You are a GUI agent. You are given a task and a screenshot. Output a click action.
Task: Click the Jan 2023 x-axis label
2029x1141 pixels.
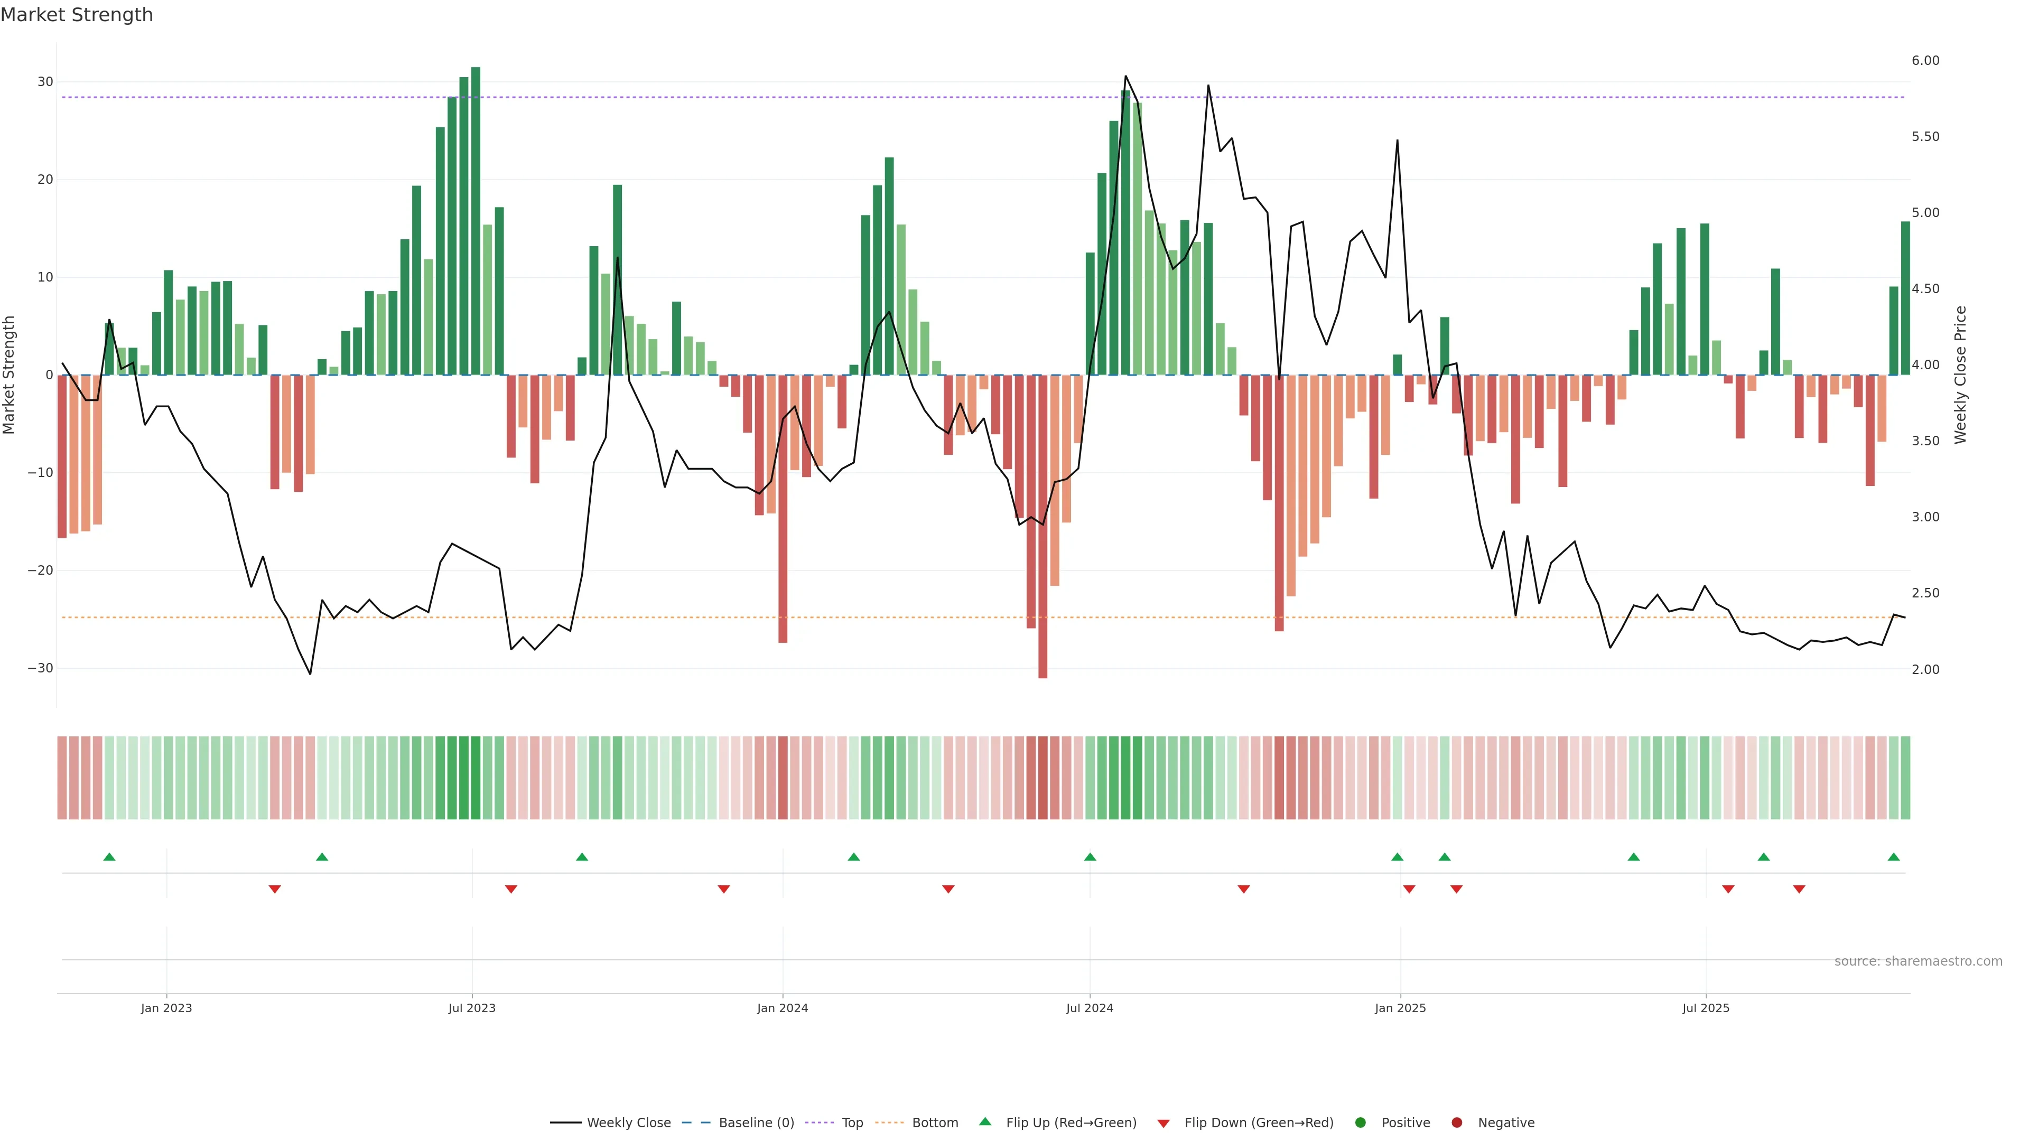pyautogui.click(x=166, y=1008)
